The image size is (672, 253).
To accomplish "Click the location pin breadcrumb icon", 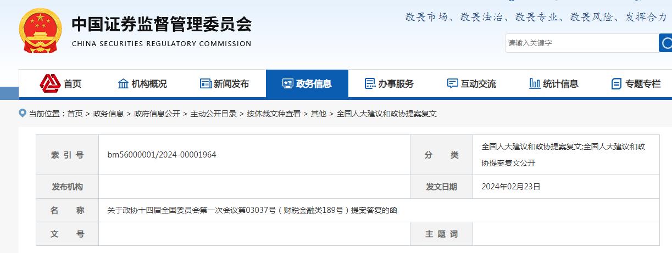I will pos(23,113).
